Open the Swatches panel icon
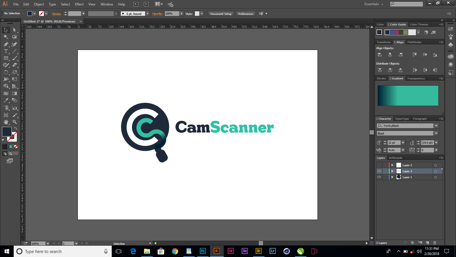The width and height of the screenshot is (456, 257). coord(451,29)
